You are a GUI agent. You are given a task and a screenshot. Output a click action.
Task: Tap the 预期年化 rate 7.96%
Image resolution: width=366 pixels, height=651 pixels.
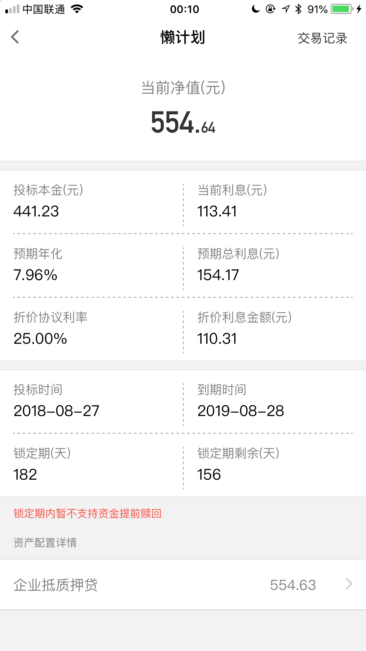click(35, 275)
